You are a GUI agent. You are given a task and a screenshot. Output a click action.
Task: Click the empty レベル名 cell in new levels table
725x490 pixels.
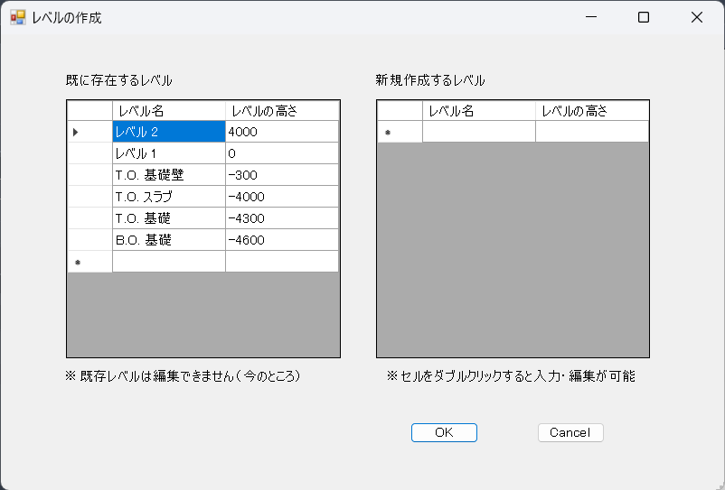479,132
